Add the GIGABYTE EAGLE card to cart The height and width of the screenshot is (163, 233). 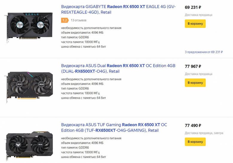click(x=195, y=23)
